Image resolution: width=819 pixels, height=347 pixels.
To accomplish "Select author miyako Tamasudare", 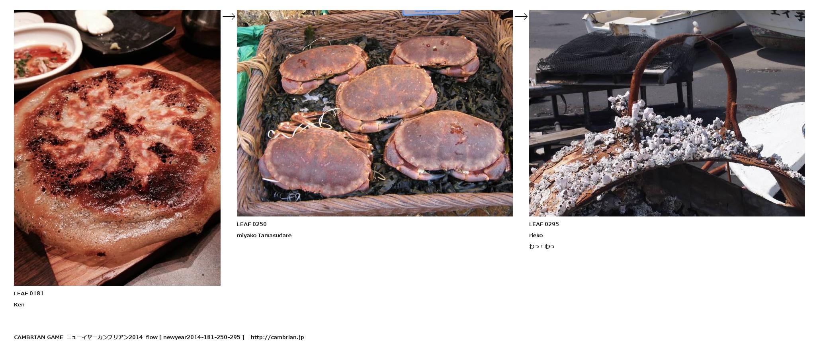I will [x=264, y=235].
